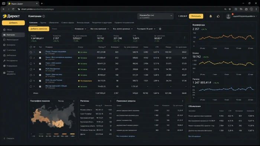Bookmark page with browser star icon

tap(230, 9)
